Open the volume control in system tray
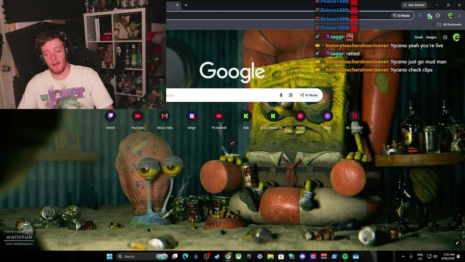 pos(435,257)
